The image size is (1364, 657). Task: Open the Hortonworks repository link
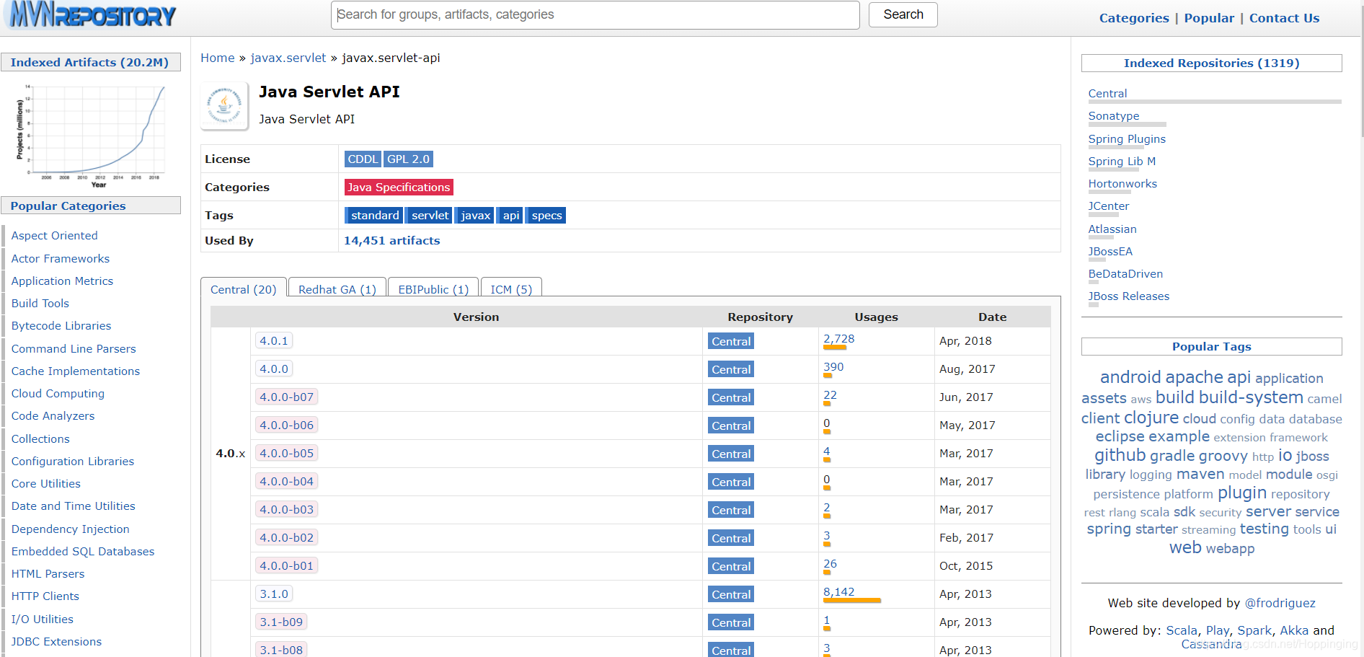(1122, 183)
